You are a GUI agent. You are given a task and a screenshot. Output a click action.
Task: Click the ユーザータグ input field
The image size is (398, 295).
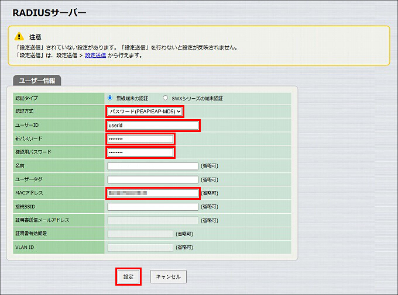coord(153,179)
